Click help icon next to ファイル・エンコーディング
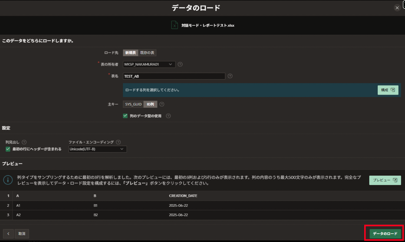This screenshot has height=242, width=405. [118, 142]
